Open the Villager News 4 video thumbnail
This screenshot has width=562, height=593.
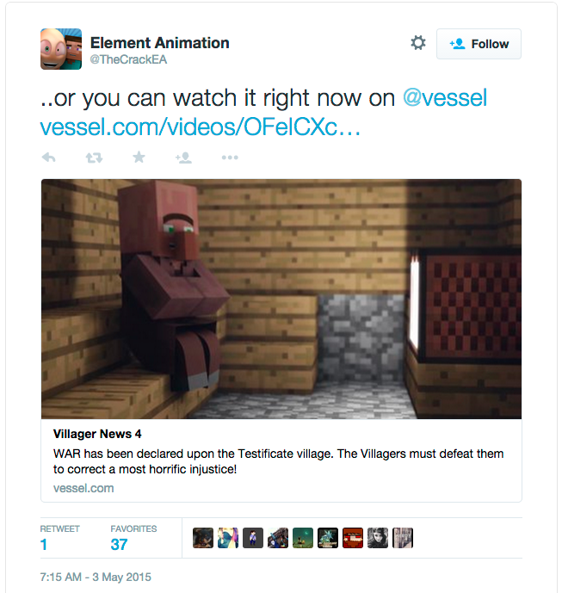[281, 299]
